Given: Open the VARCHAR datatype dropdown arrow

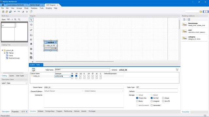Looking at the screenshot, I should coord(70,76).
